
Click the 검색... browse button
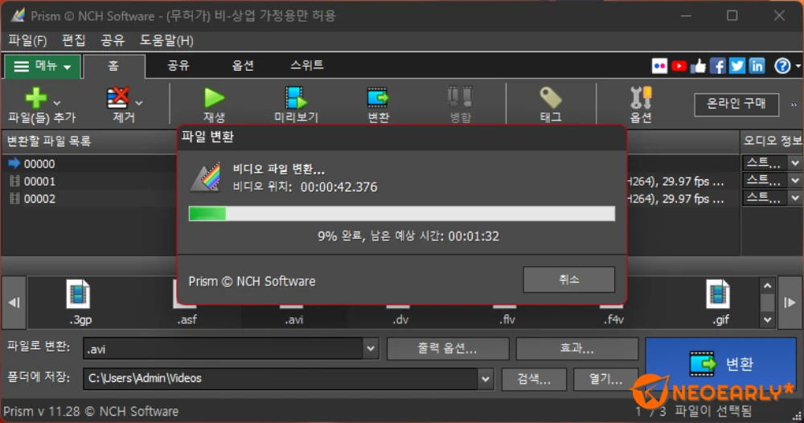(534, 380)
